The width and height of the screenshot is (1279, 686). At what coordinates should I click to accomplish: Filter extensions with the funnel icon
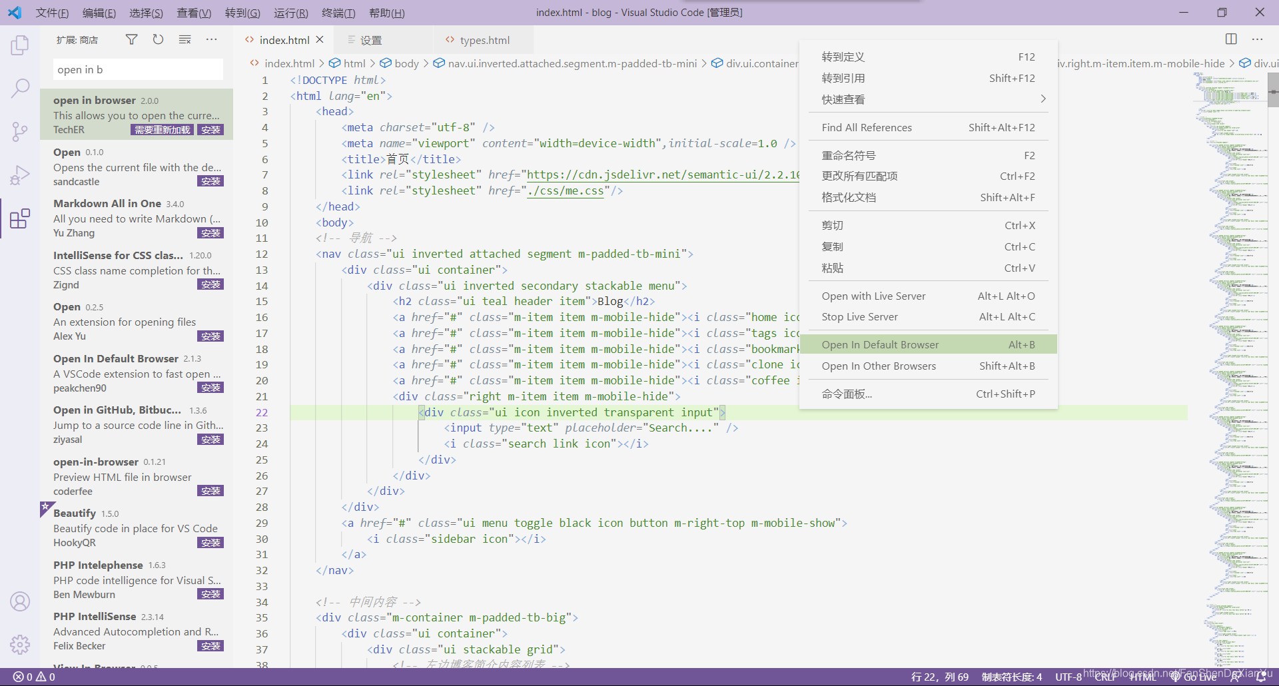pyautogui.click(x=132, y=40)
